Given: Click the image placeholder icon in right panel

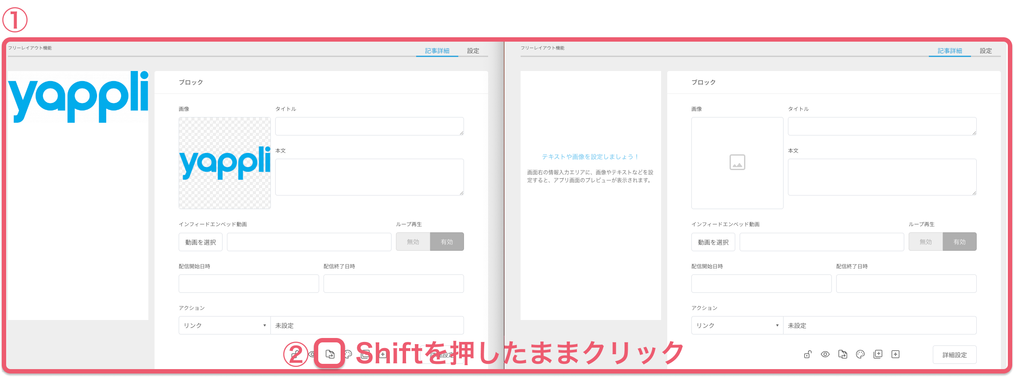Looking at the screenshot, I should click(737, 162).
